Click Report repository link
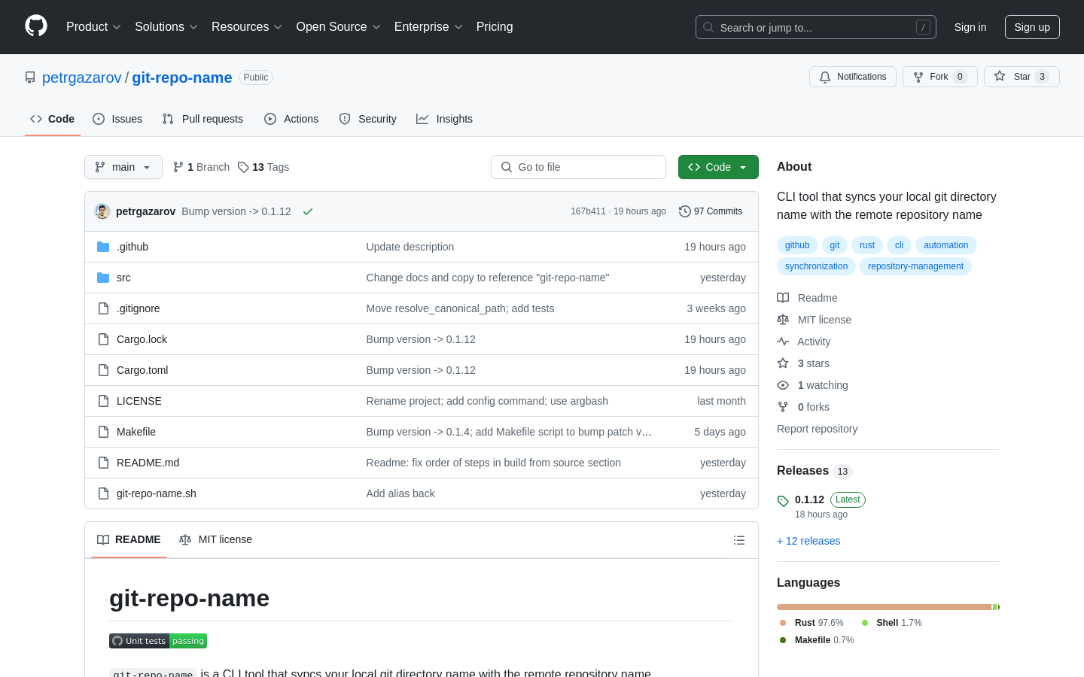This screenshot has height=677, width=1084. coord(817,429)
